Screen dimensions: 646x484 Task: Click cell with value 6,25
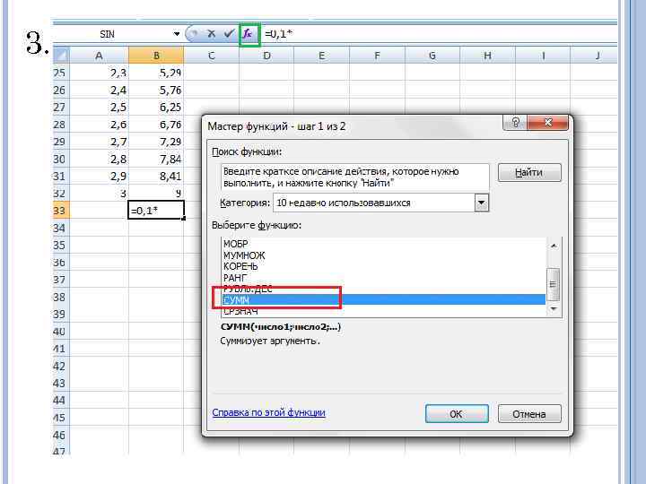[x=156, y=107]
